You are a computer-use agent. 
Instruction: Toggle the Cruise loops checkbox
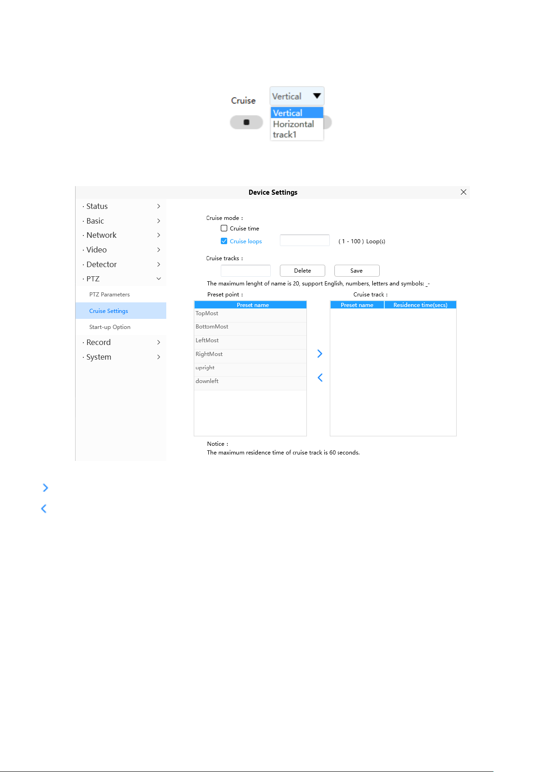pos(224,241)
